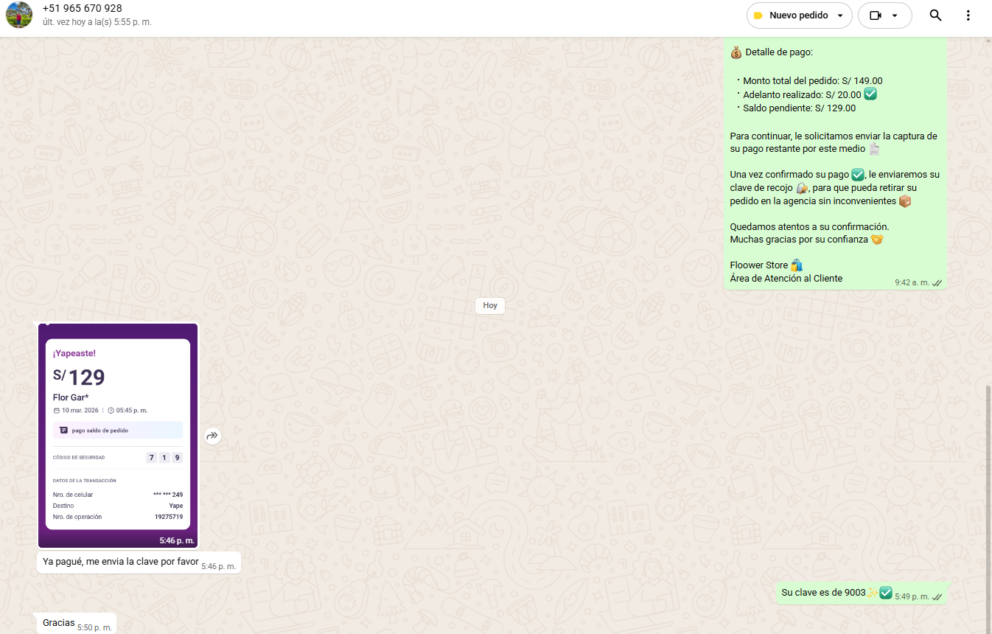This screenshot has width=992, height=634.
Task: Click the last seen status text
Action: (97, 23)
